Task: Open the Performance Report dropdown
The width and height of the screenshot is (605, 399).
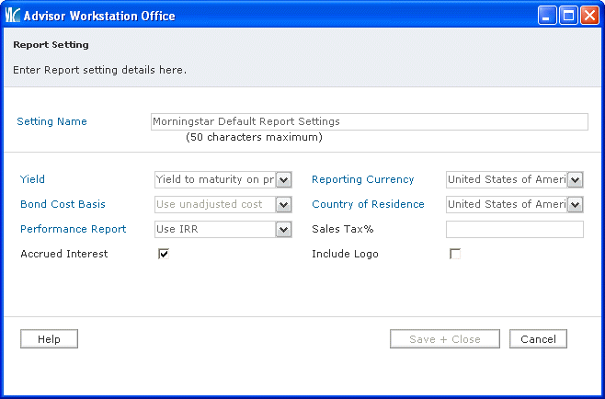Action: click(x=283, y=230)
